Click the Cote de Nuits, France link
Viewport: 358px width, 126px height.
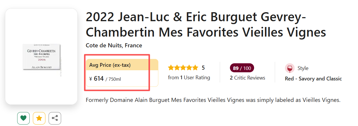click(x=114, y=46)
